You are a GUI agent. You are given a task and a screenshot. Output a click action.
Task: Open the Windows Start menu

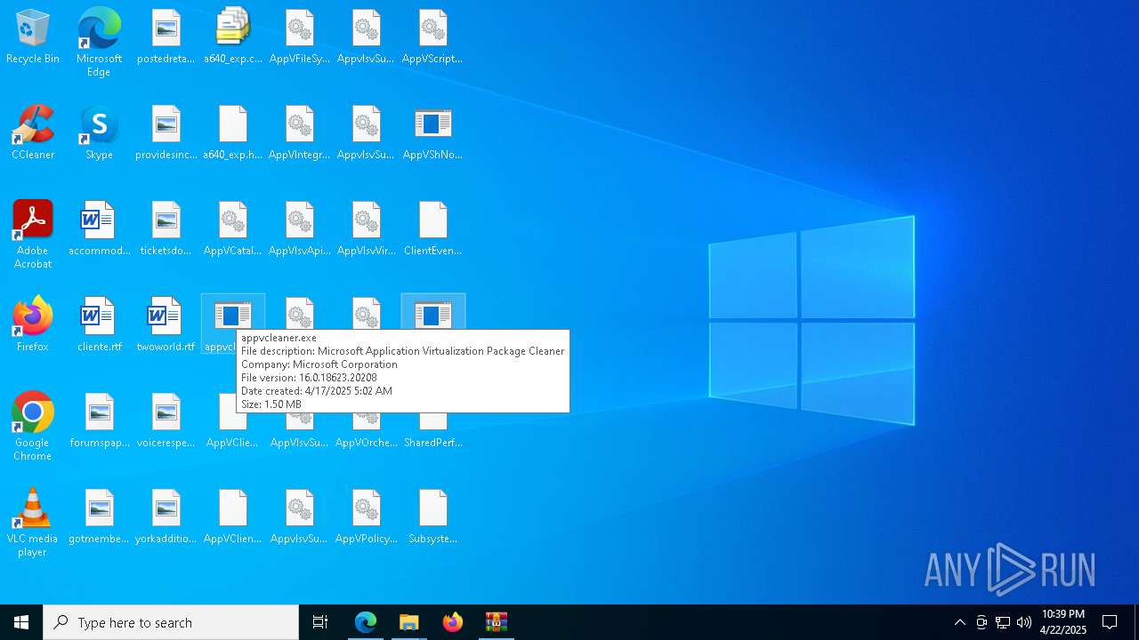21,622
